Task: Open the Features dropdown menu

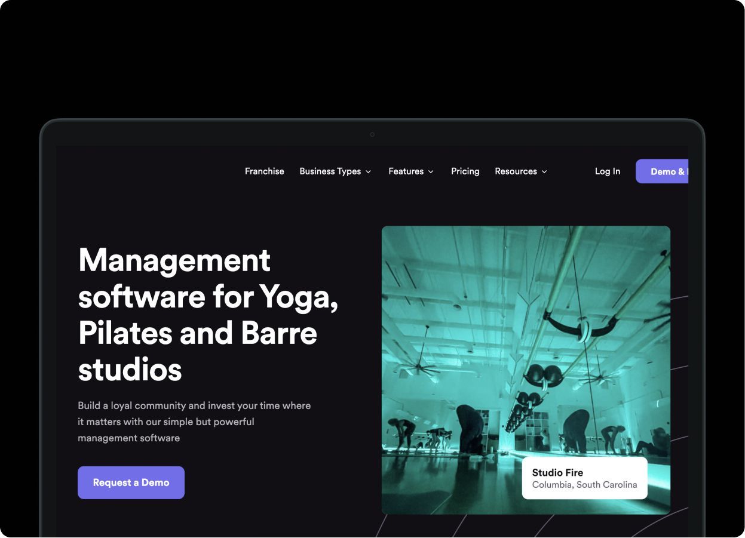Action: (x=411, y=171)
